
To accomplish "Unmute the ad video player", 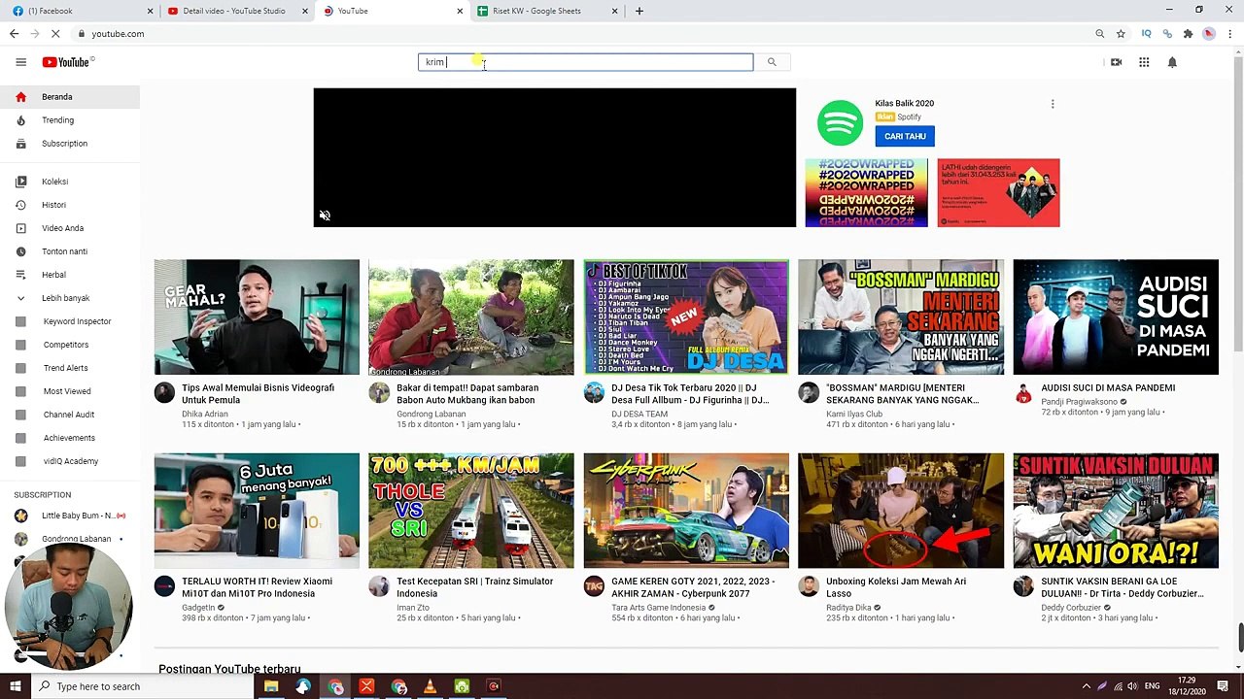I will (x=325, y=216).
